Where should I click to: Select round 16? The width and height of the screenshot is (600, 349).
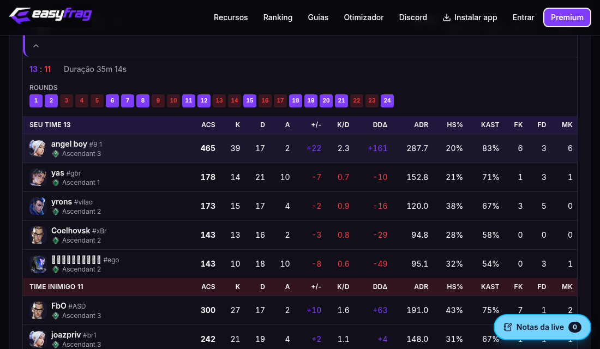(265, 101)
